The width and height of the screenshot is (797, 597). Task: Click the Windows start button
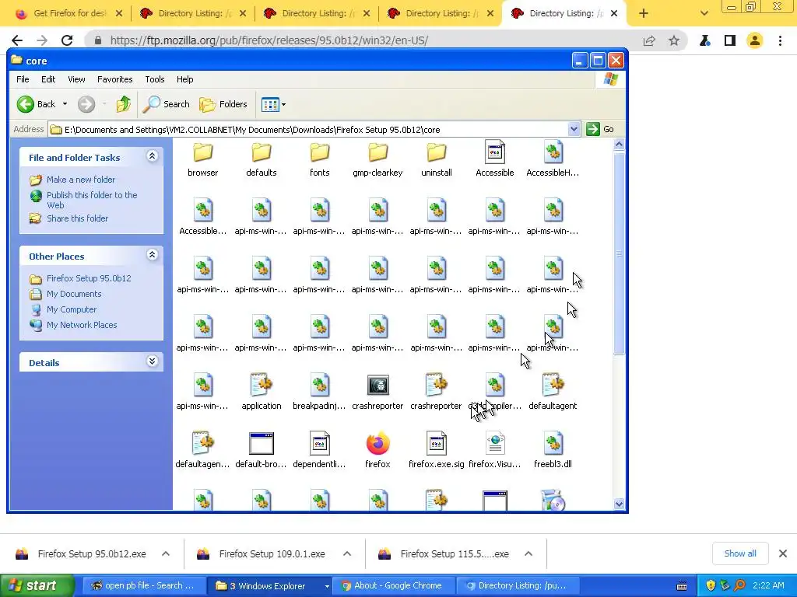[x=36, y=586]
